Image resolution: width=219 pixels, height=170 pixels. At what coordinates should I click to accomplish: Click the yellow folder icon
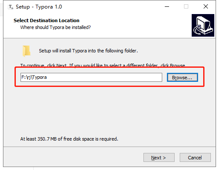coord(26,51)
